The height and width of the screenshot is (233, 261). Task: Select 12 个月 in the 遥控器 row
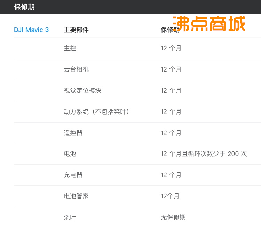point(171,133)
